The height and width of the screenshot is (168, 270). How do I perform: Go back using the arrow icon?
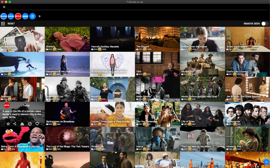point(4,7)
